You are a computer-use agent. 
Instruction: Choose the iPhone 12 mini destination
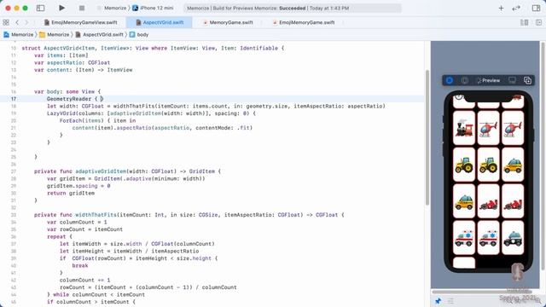coord(153,8)
